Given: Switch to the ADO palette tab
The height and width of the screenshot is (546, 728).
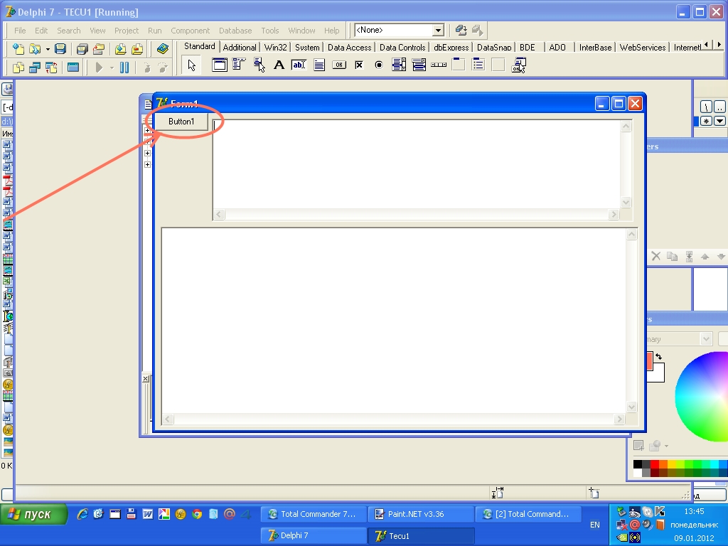Looking at the screenshot, I should 557,48.
